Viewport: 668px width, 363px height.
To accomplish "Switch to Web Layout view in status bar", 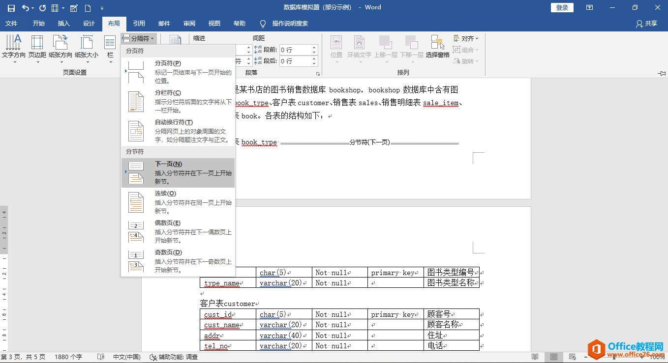I will point(573,357).
